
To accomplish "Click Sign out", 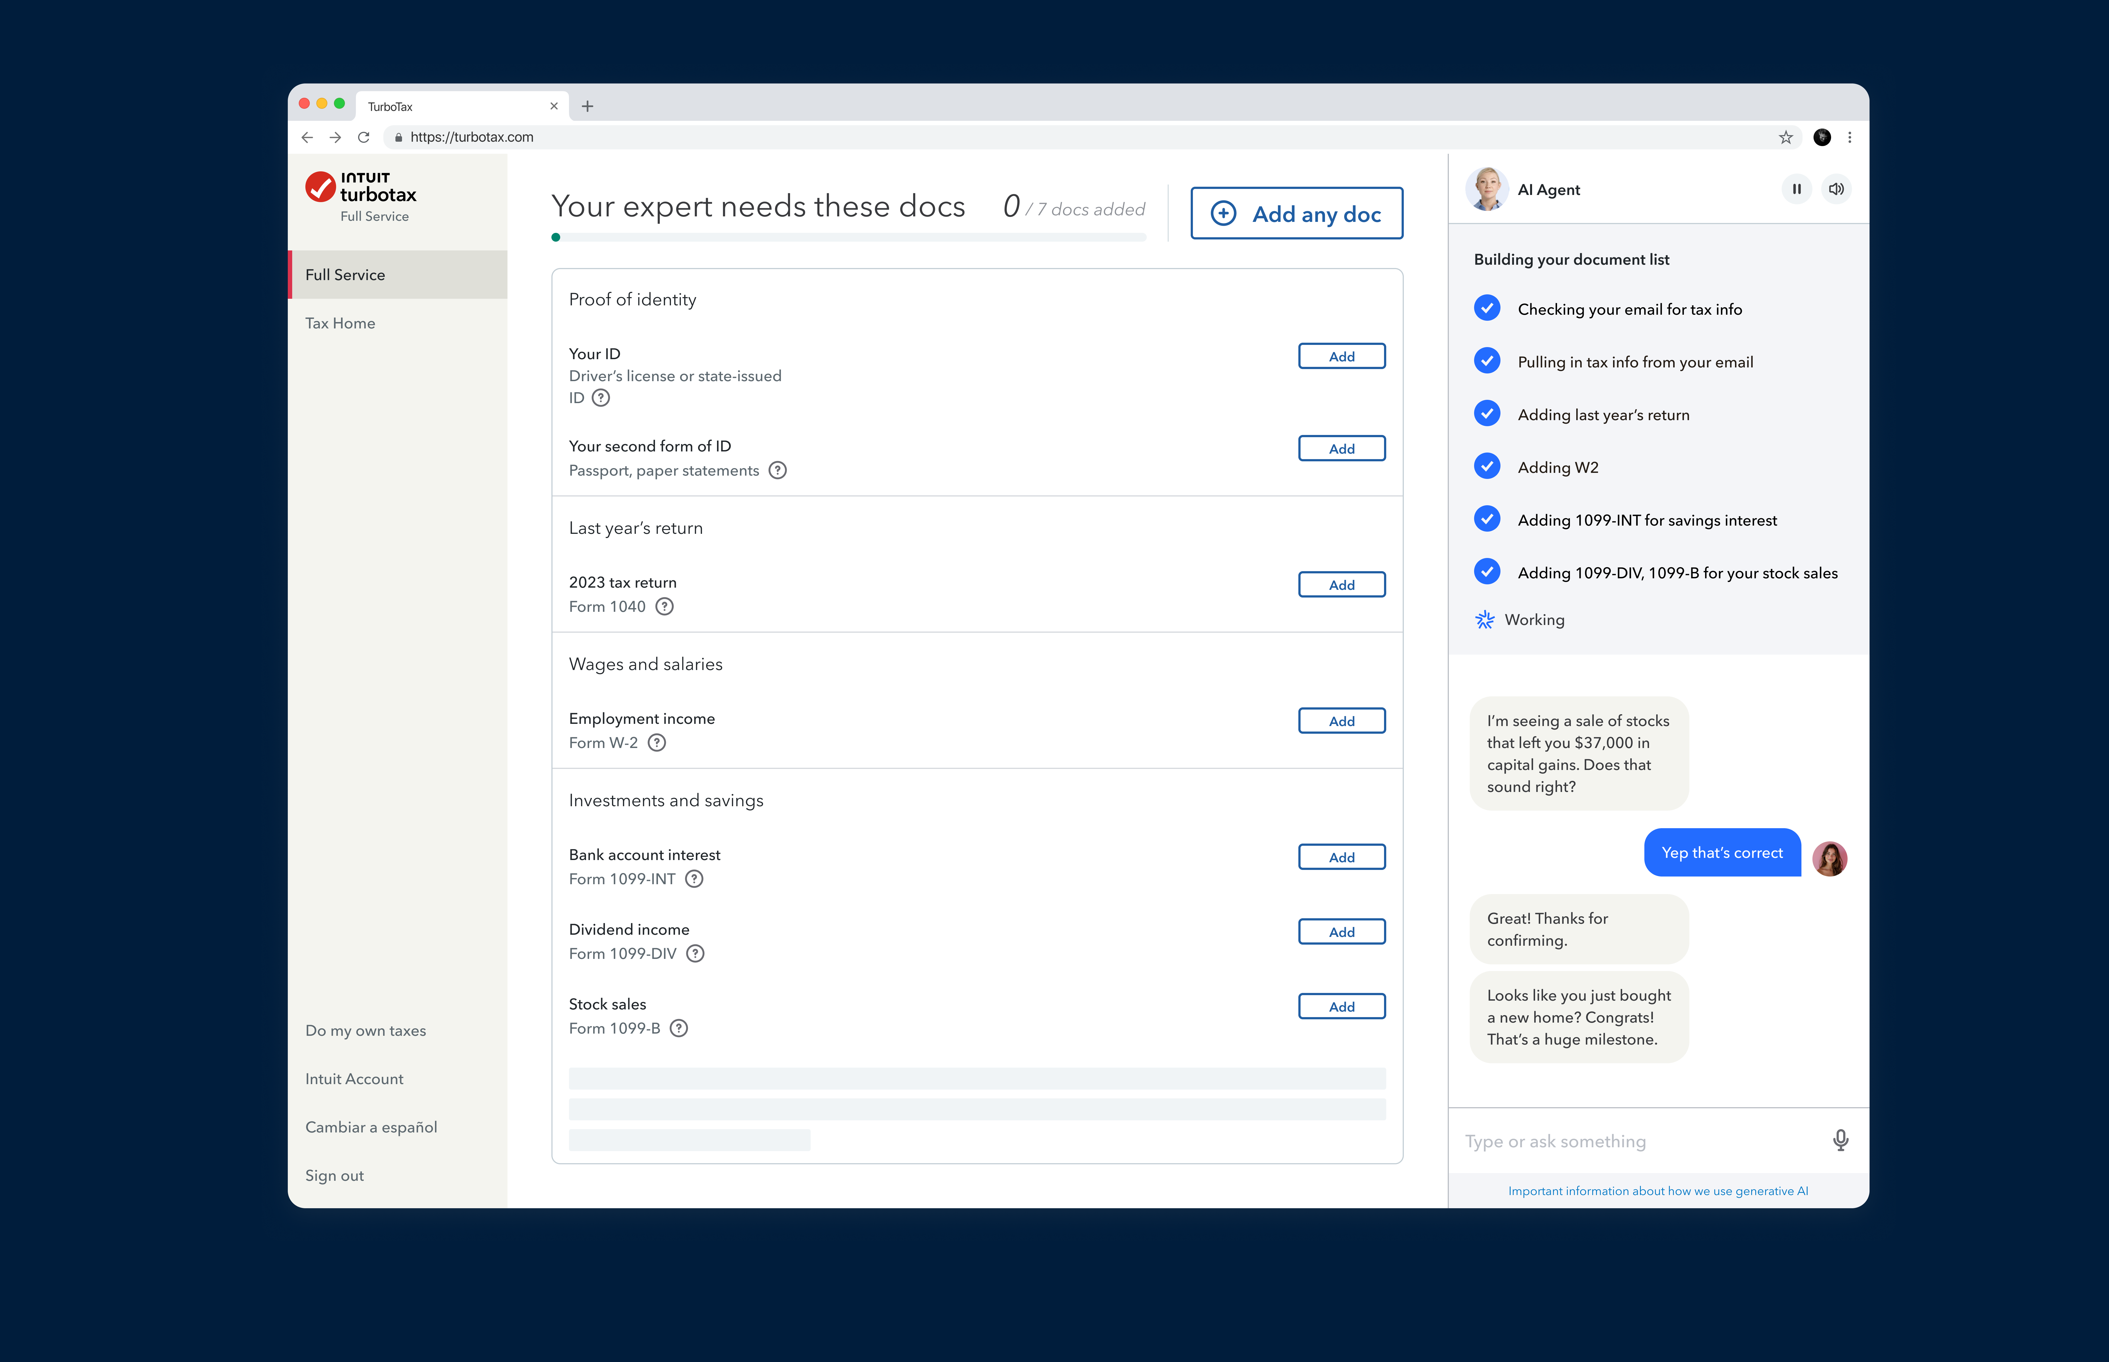I will click(x=334, y=1176).
